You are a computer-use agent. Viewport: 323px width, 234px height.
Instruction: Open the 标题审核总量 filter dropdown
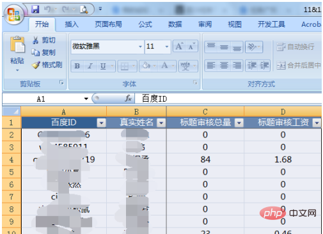(239, 123)
